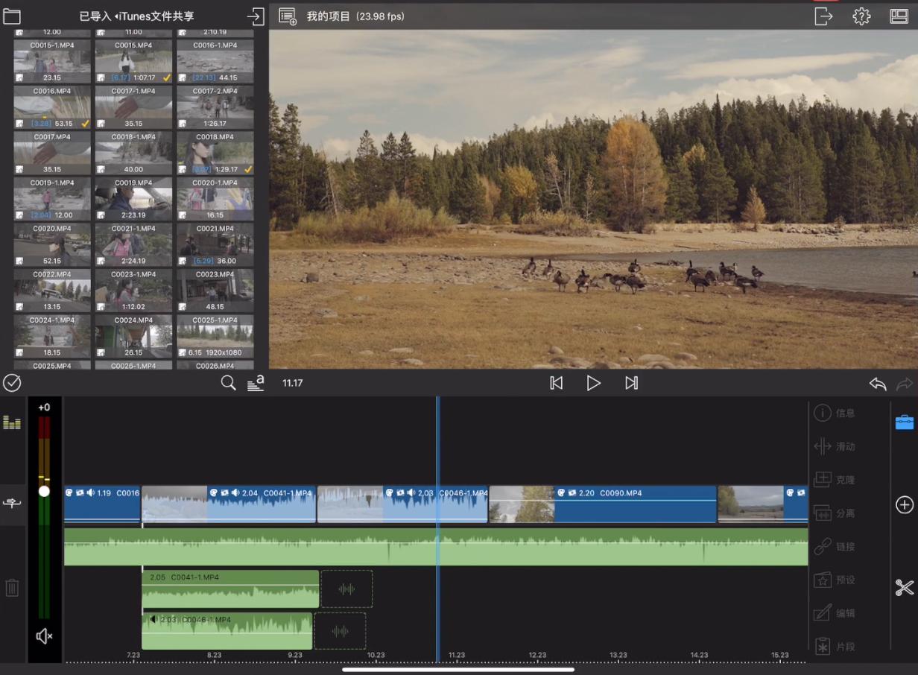Open library sort options
The height and width of the screenshot is (675, 918).
pos(256,383)
